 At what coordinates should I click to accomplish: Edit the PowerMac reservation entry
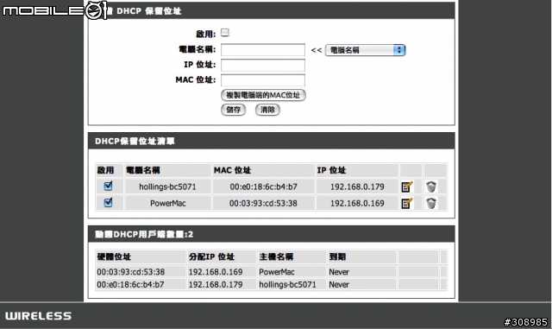(x=407, y=203)
